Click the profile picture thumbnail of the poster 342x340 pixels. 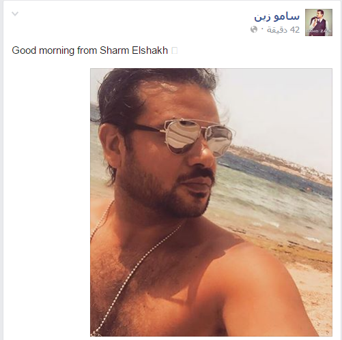[x=319, y=22]
